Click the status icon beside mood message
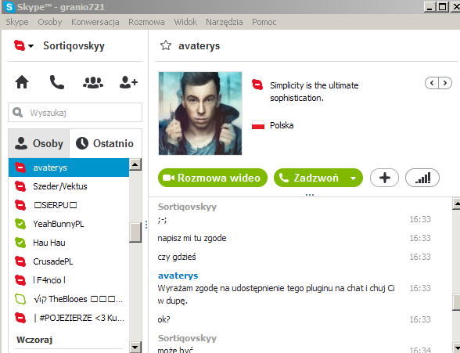 pos(257,85)
